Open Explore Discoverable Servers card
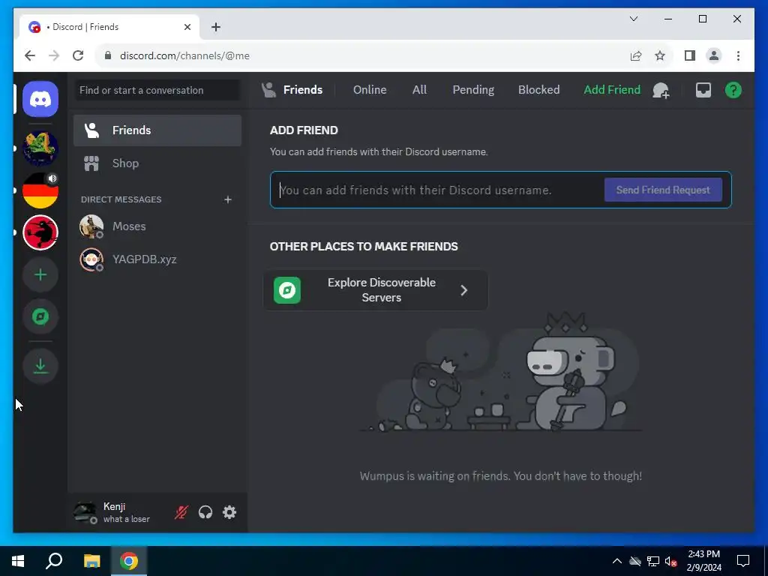The width and height of the screenshot is (768, 576). click(376, 290)
